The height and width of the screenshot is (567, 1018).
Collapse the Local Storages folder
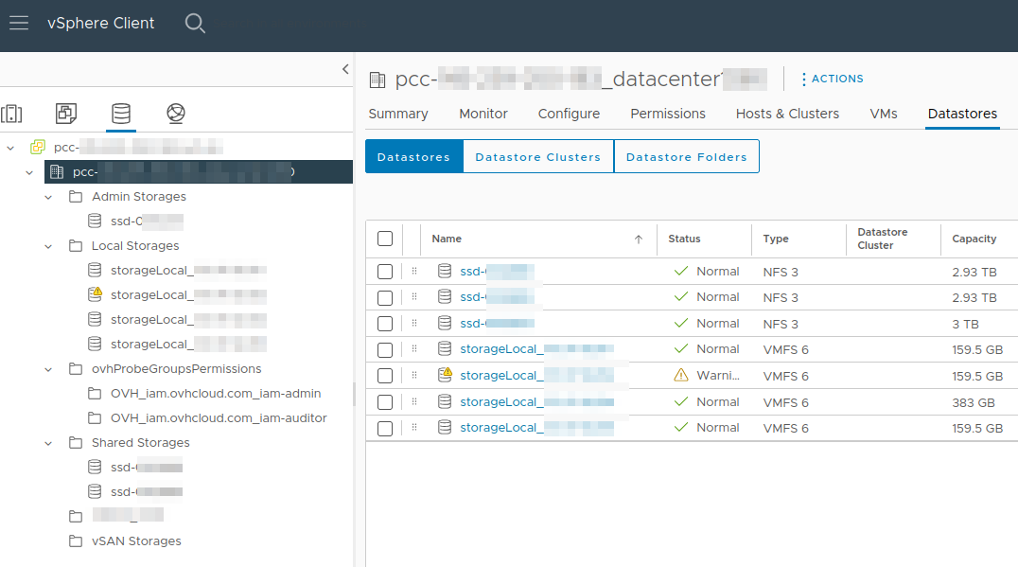pyautogui.click(x=46, y=245)
